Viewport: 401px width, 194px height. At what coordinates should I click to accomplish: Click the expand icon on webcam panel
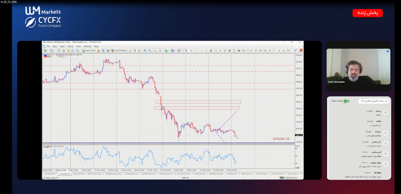coord(388,51)
